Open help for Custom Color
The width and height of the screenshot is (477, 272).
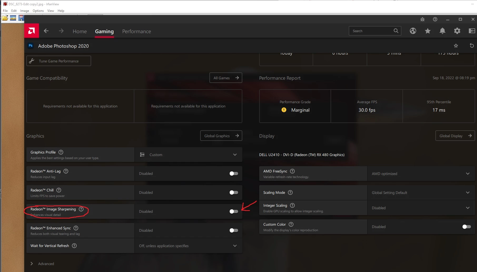click(x=291, y=224)
